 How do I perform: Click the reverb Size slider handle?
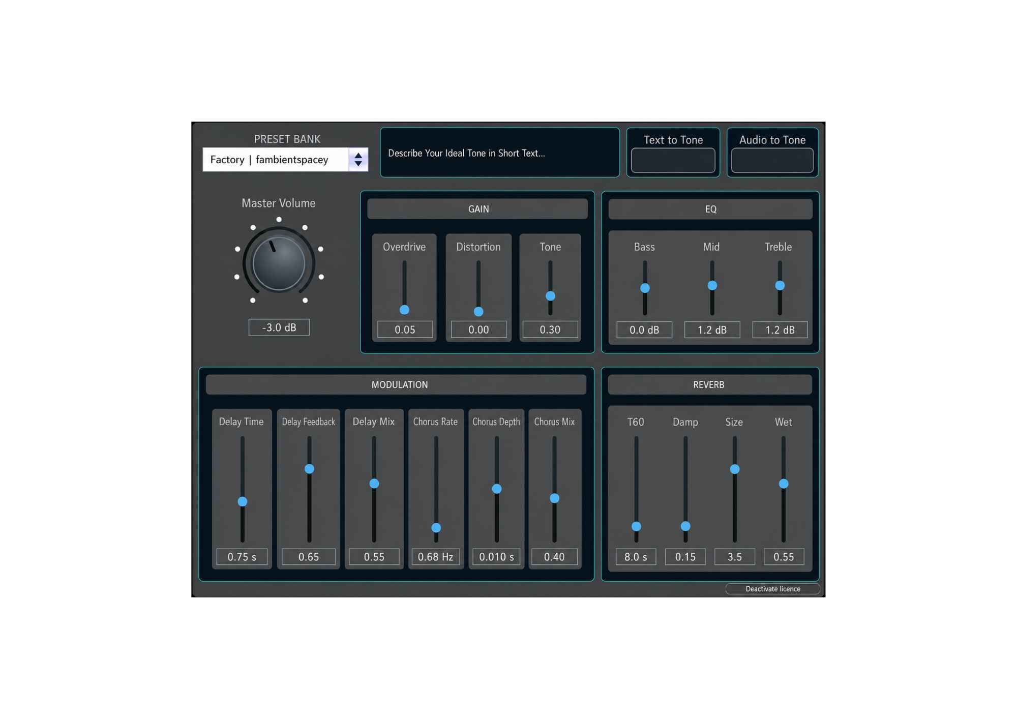(735, 469)
